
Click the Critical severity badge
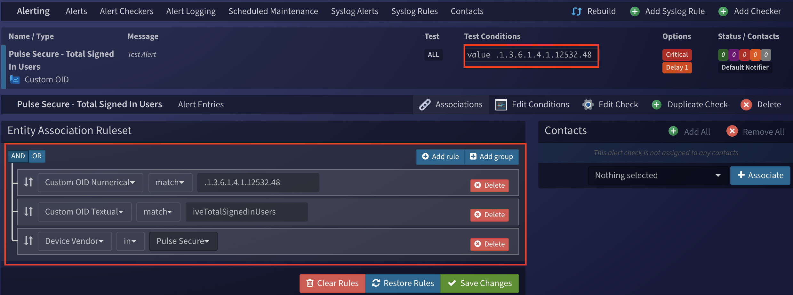tap(677, 55)
